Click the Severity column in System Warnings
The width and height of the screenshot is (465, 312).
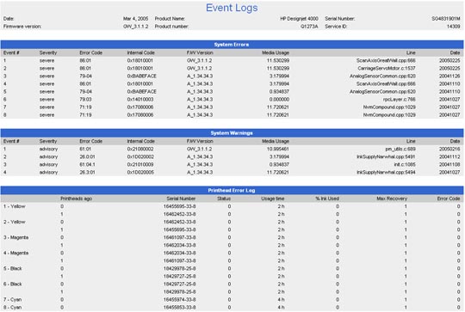(x=48, y=141)
